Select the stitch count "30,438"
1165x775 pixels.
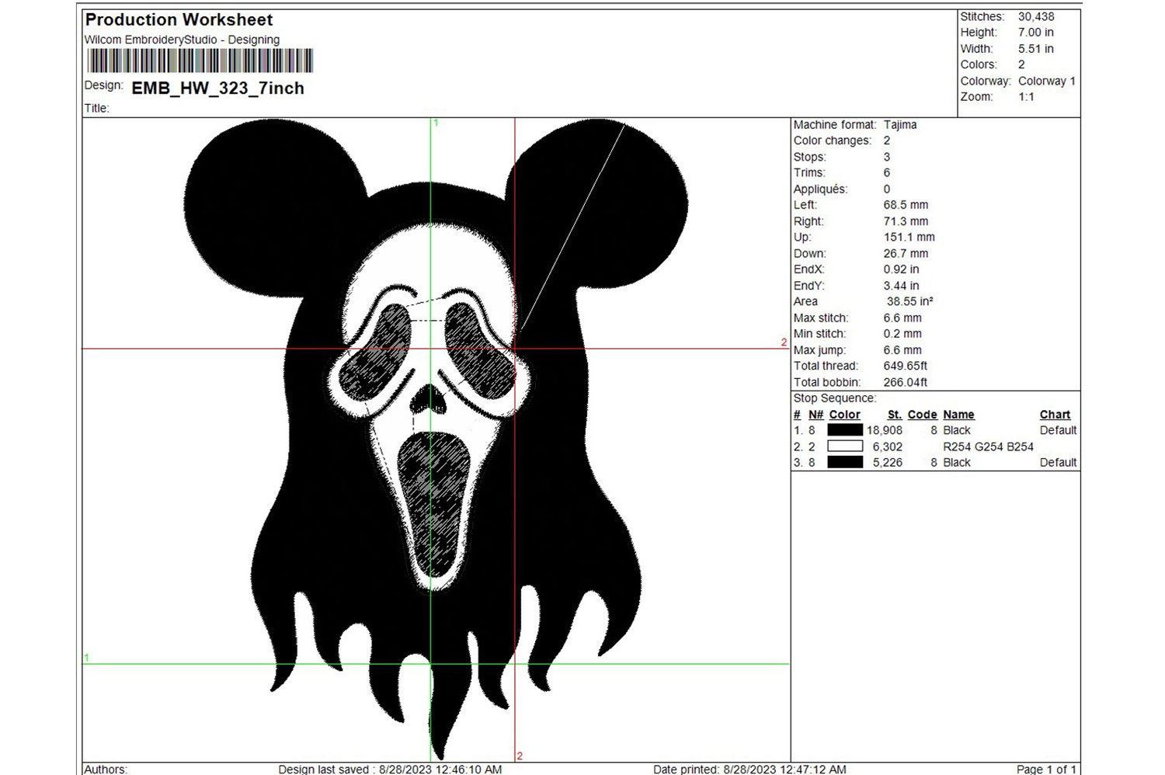[1036, 16]
